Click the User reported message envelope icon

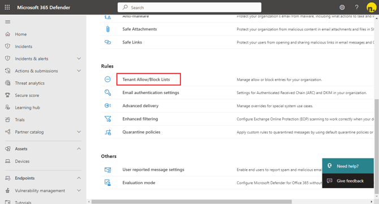[108, 170]
